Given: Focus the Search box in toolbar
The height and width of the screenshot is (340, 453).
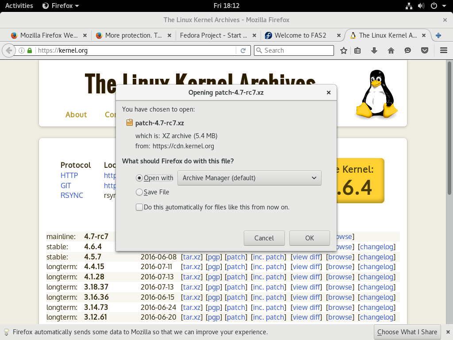Looking at the screenshot, I should pos(294,50).
